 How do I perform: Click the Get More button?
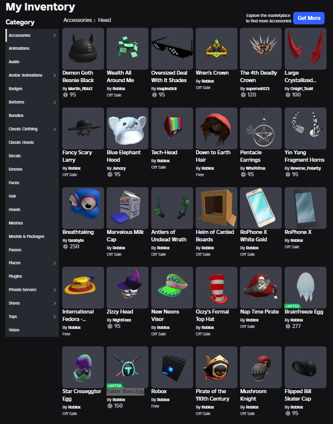309,18
